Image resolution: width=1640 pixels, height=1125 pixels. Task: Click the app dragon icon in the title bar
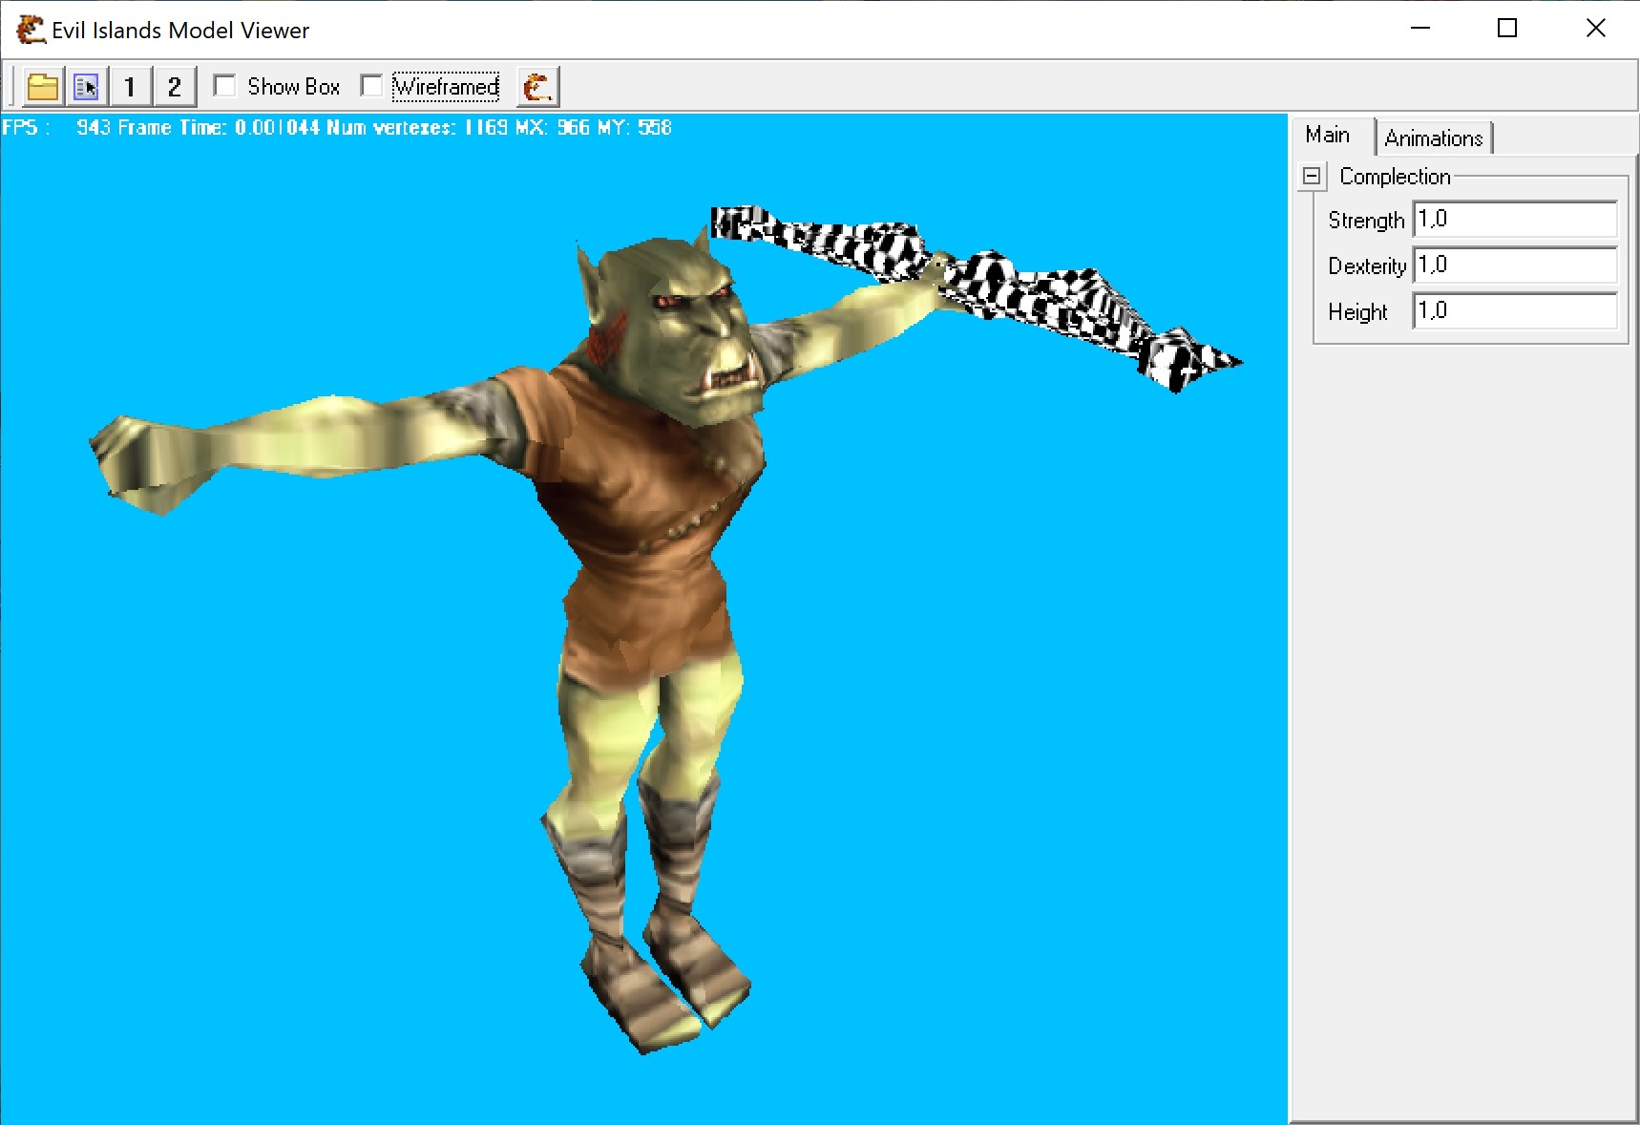[31, 30]
